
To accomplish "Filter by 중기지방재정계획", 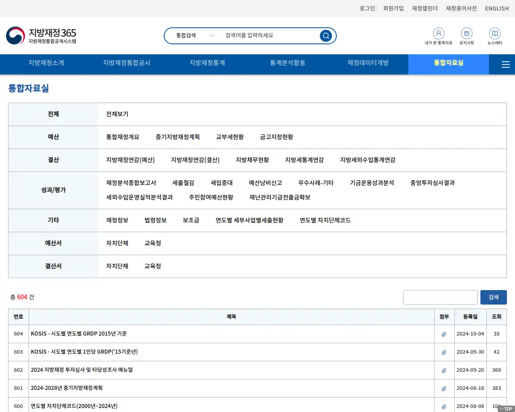I will pyautogui.click(x=178, y=137).
